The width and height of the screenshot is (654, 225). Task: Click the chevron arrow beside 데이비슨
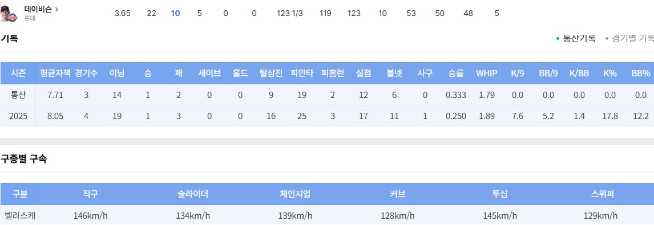click(x=56, y=9)
